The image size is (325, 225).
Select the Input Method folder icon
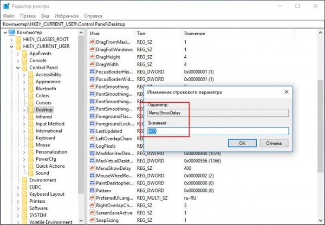[x=31, y=124]
